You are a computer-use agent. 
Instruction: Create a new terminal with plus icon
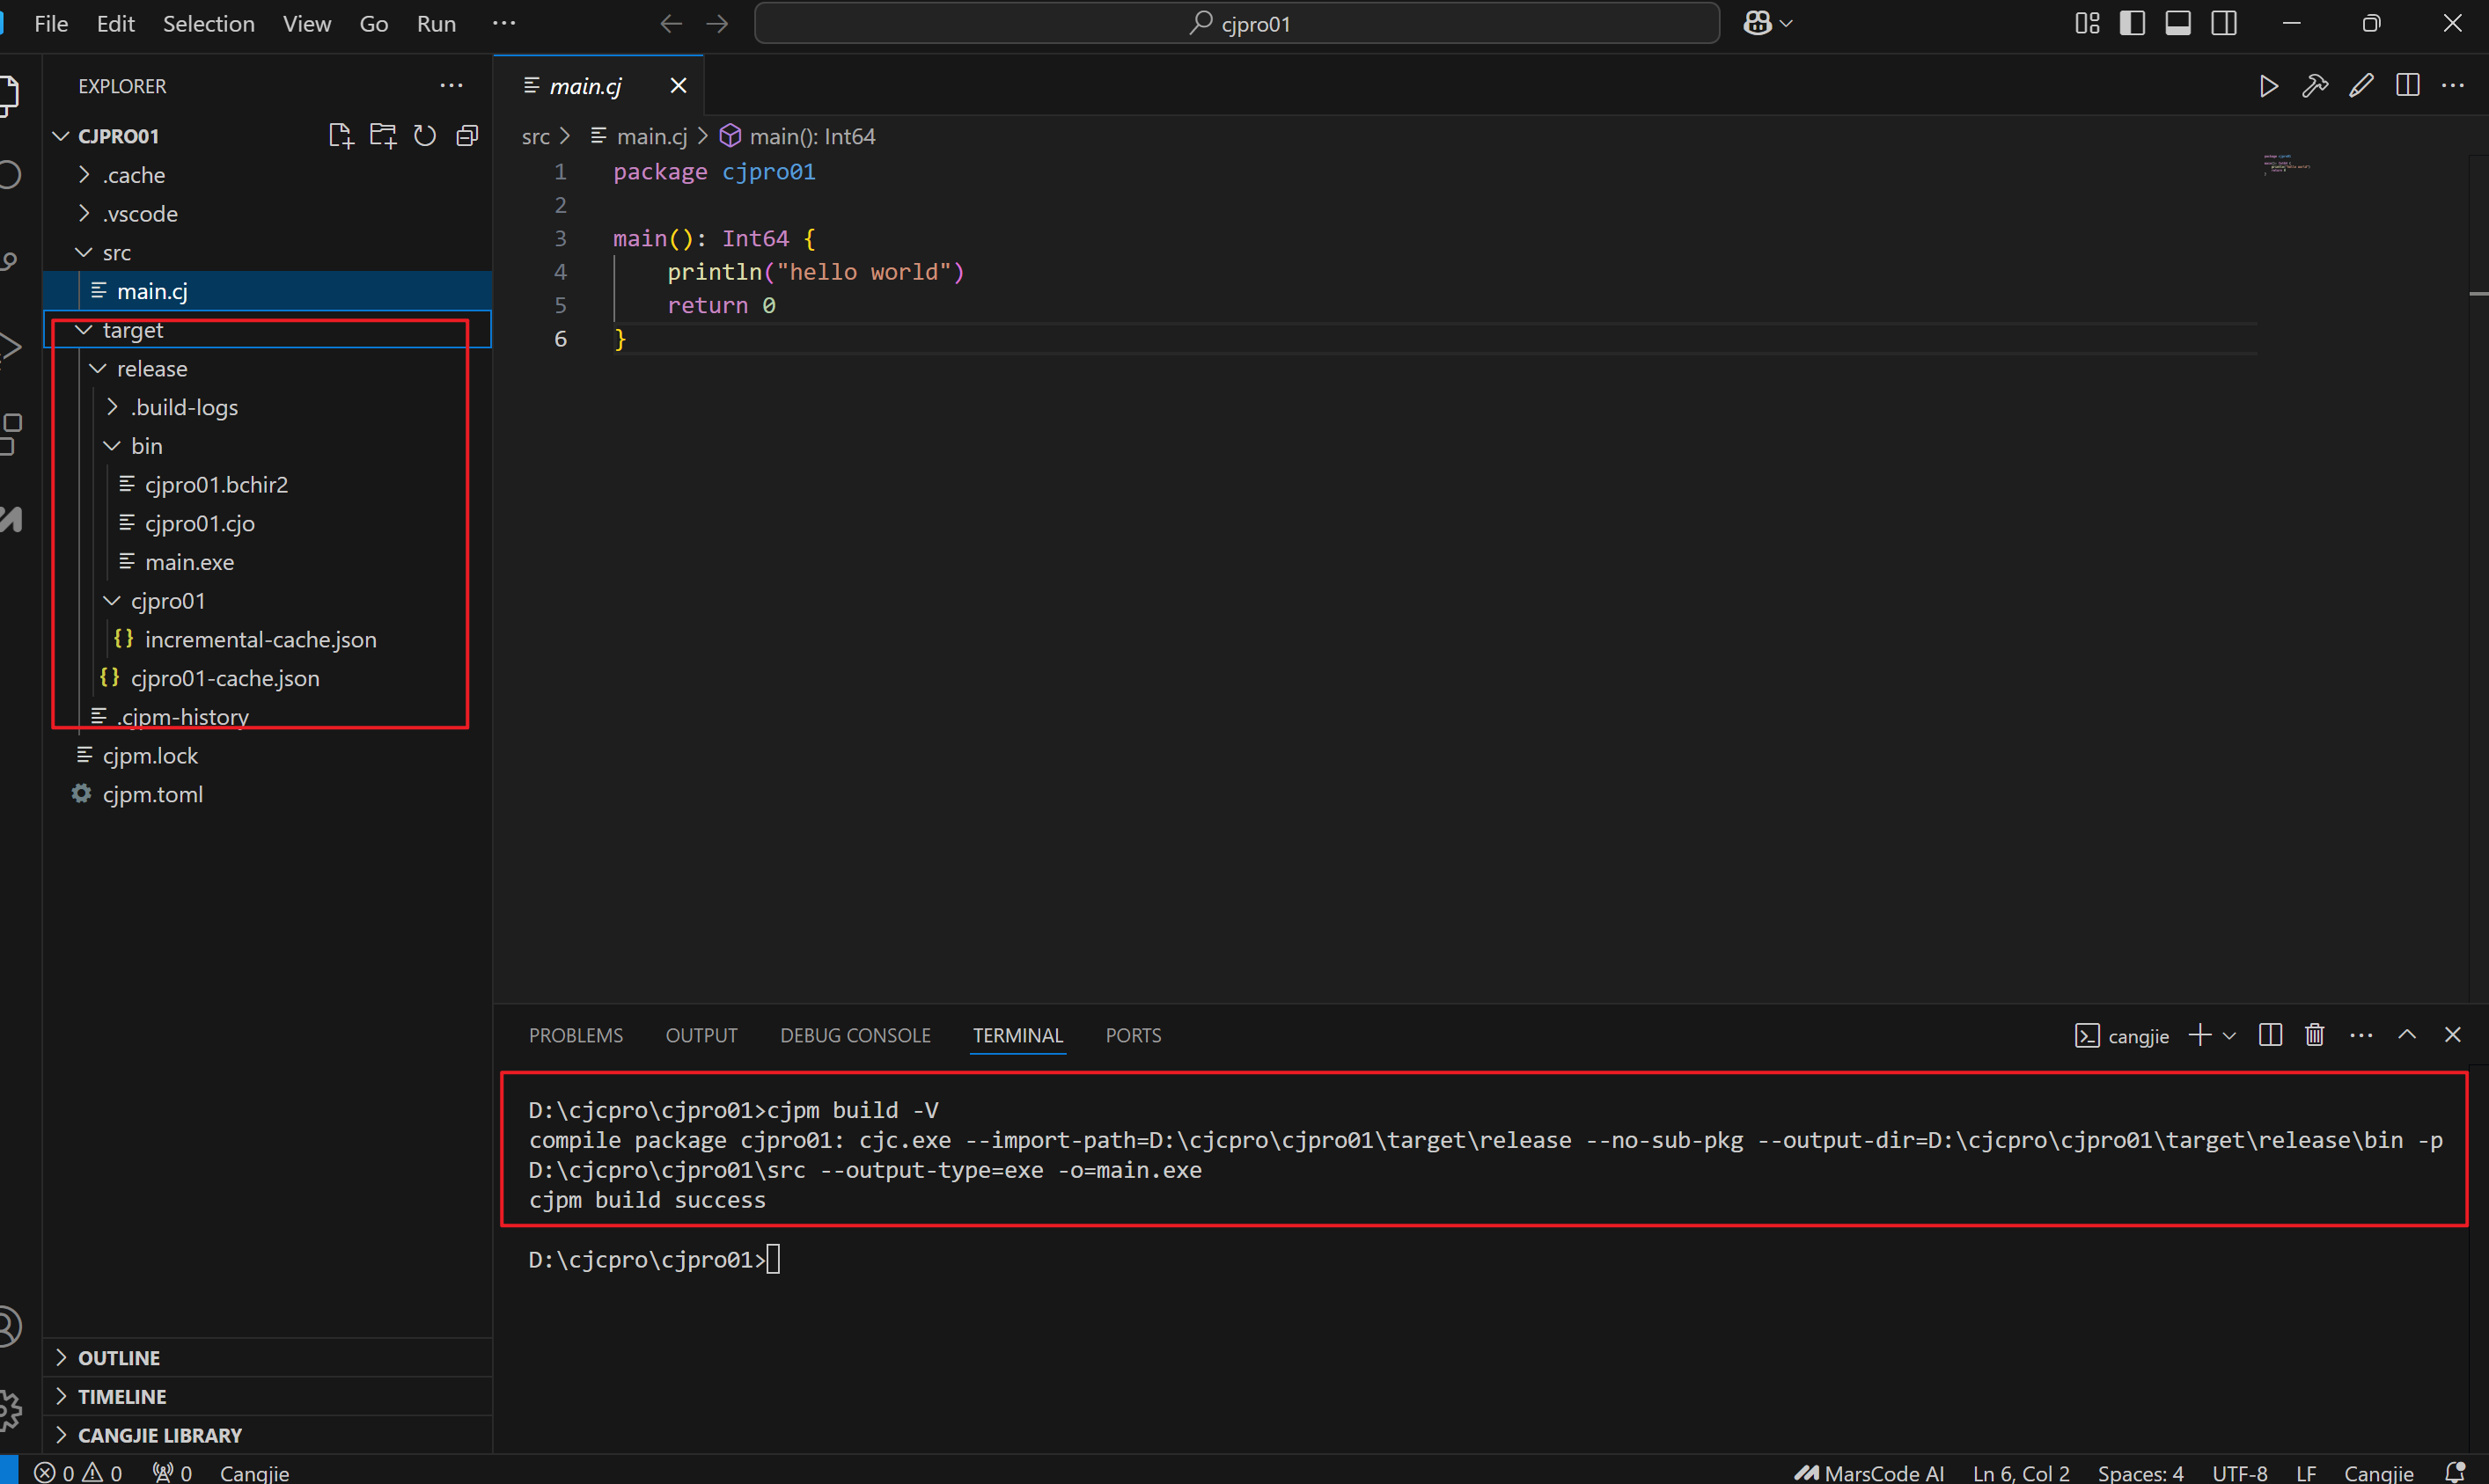point(2200,1035)
